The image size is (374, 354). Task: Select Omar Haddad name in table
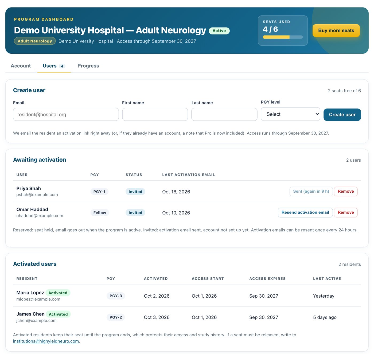coord(32,209)
